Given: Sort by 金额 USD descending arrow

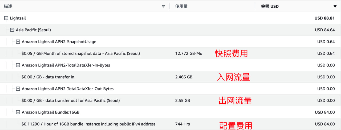Looking at the screenshot, I should point(335,6).
